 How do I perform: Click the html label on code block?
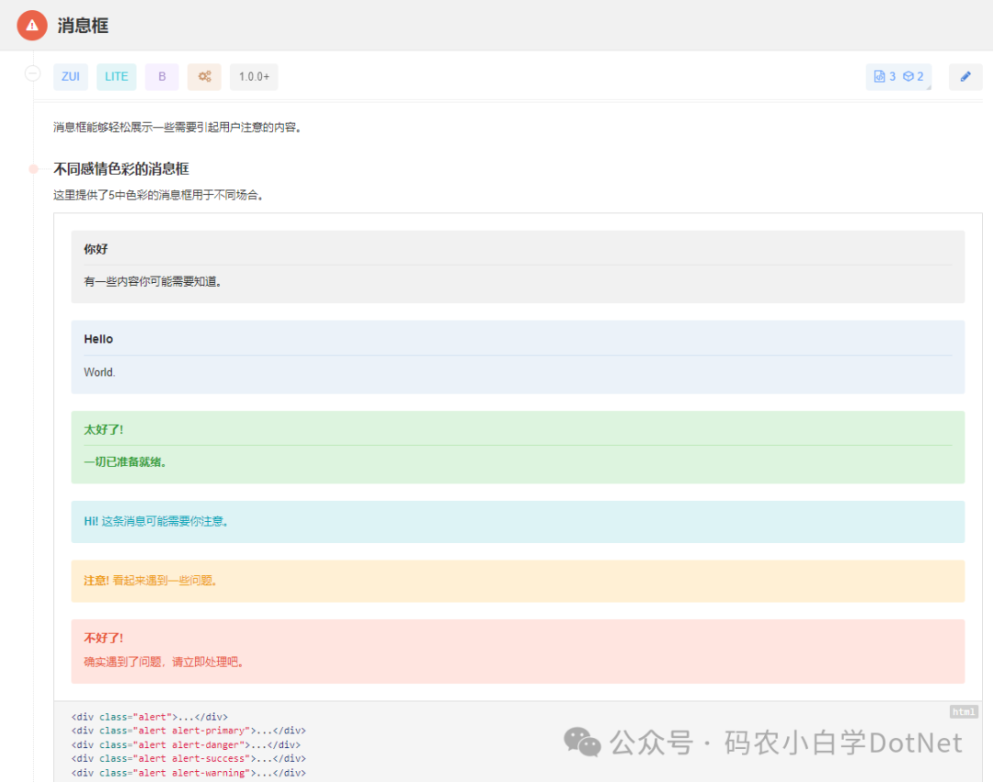[x=964, y=712]
